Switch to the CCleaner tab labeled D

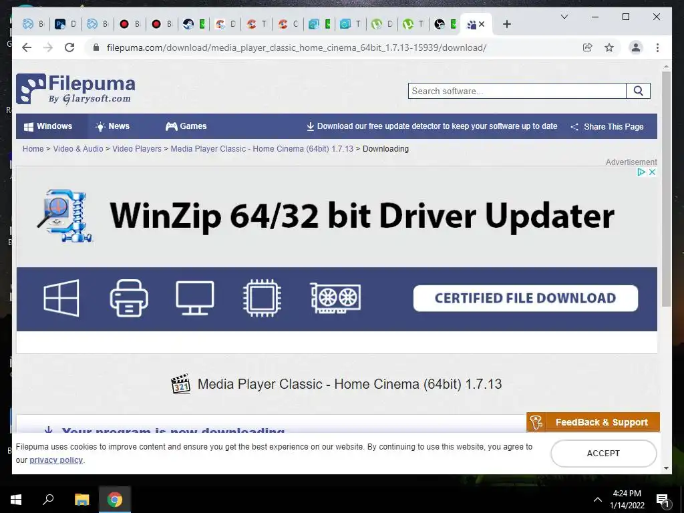pos(225,25)
